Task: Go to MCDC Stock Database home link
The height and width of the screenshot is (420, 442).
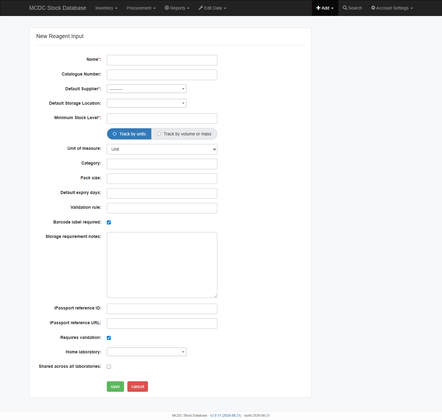Action: (x=58, y=8)
